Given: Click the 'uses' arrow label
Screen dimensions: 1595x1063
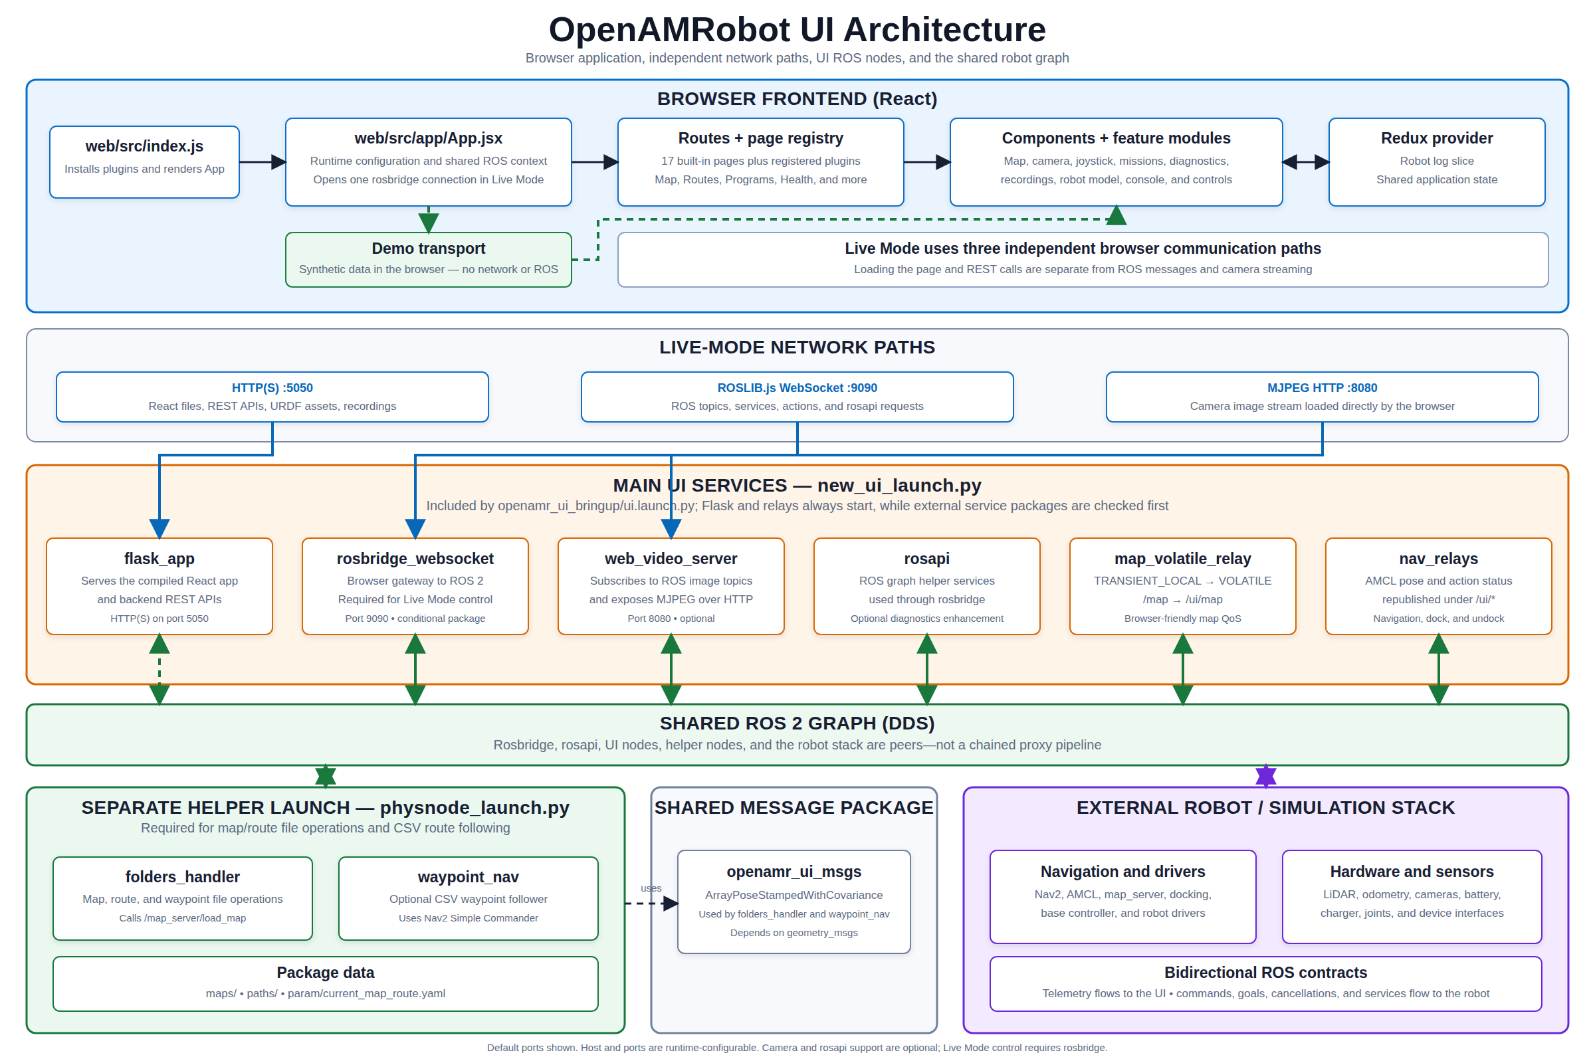Looking at the screenshot, I should (x=651, y=888).
